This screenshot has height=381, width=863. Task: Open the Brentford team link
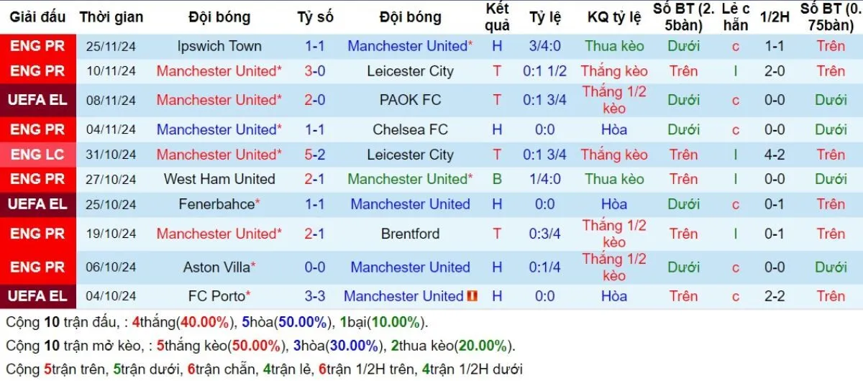click(410, 234)
